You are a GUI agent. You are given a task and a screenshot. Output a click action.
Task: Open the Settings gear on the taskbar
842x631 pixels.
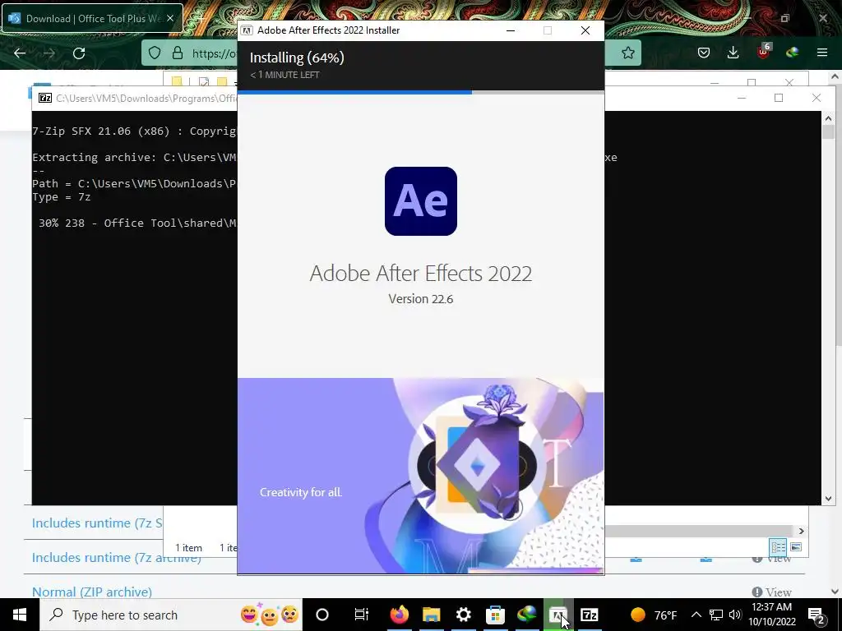pyautogui.click(x=463, y=615)
